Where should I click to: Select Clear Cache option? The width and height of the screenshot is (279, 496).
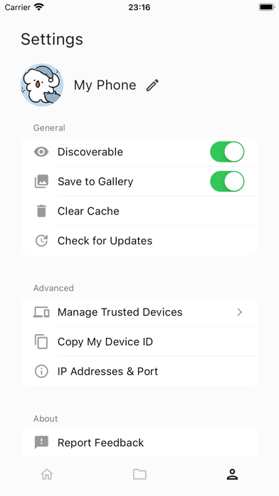point(139,211)
